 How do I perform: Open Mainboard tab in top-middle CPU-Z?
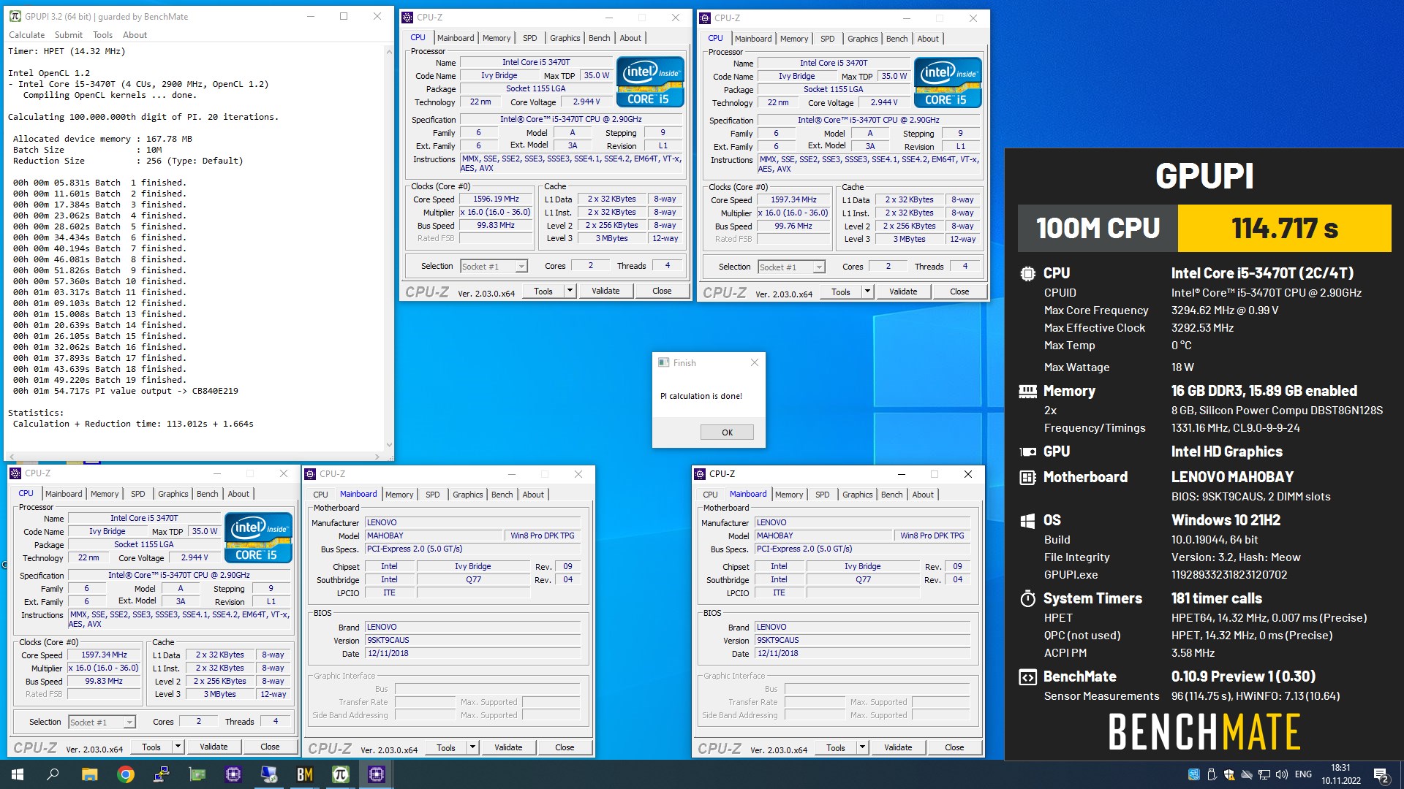tap(456, 38)
